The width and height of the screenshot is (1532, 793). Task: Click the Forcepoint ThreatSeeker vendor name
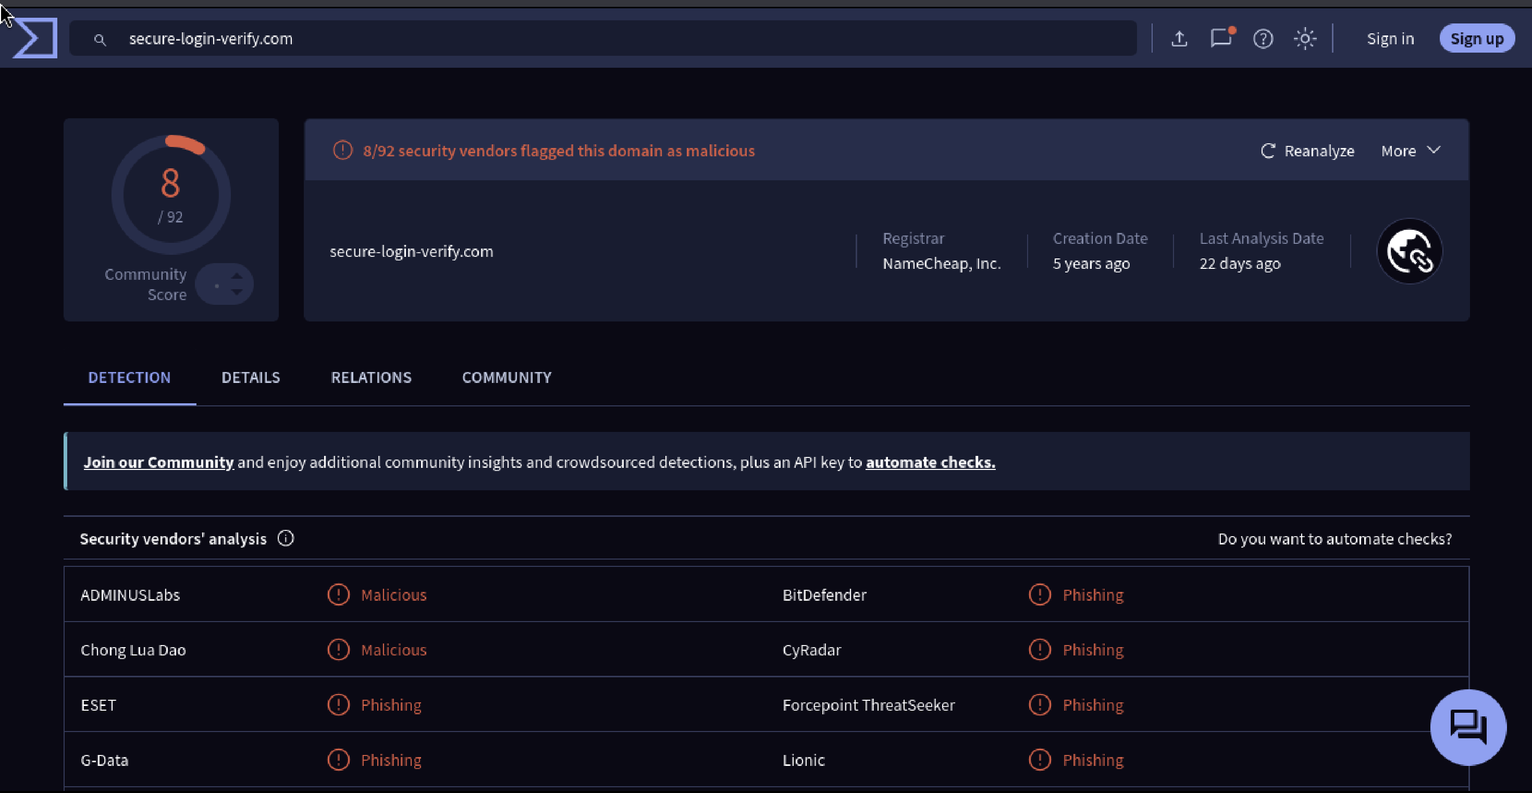[868, 705]
